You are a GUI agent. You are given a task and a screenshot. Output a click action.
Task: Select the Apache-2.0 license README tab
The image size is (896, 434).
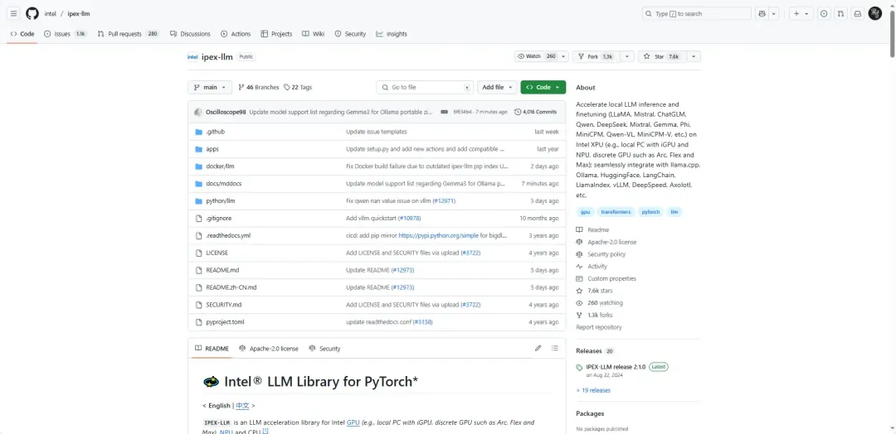click(269, 349)
